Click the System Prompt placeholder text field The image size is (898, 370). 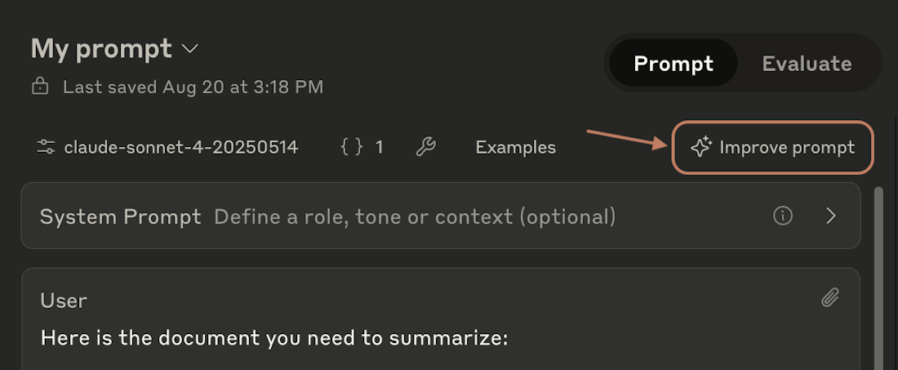point(415,216)
